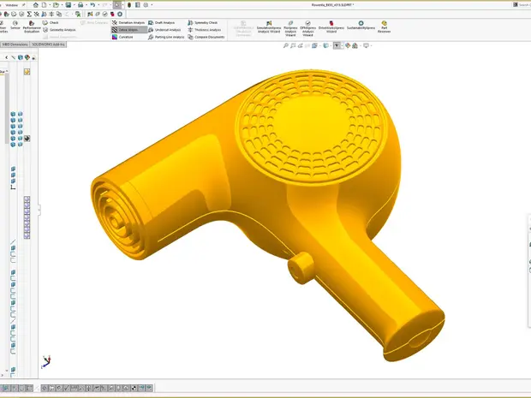This screenshot has height=398, width=531.
Task: Switch to SOLIDWORKS Add-Ins tab
Action: [x=48, y=45]
